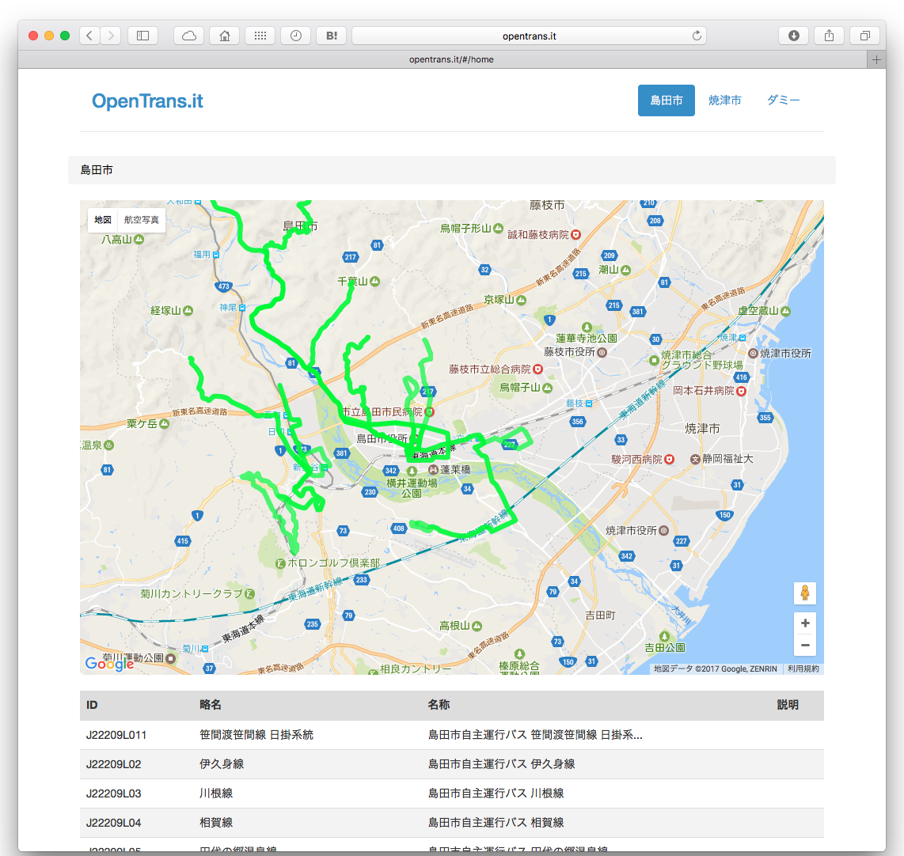Click the 横井運動場公園 park marker

pyautogui.click(x=412, y=471)
